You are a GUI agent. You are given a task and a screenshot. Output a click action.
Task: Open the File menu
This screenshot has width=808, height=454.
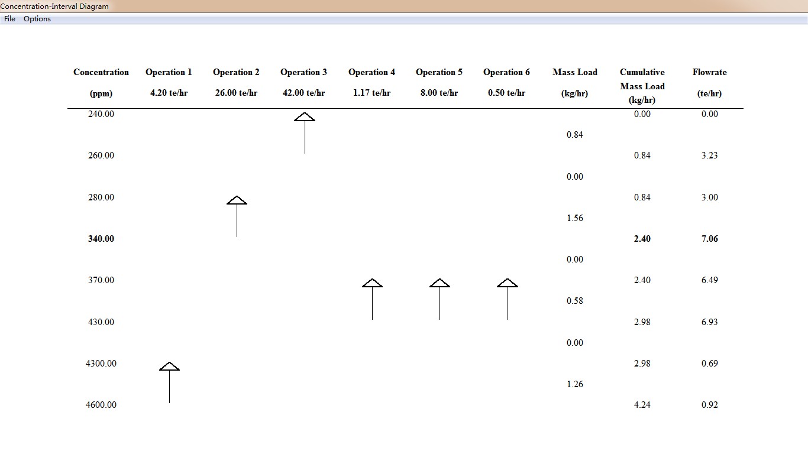point(9,19)
